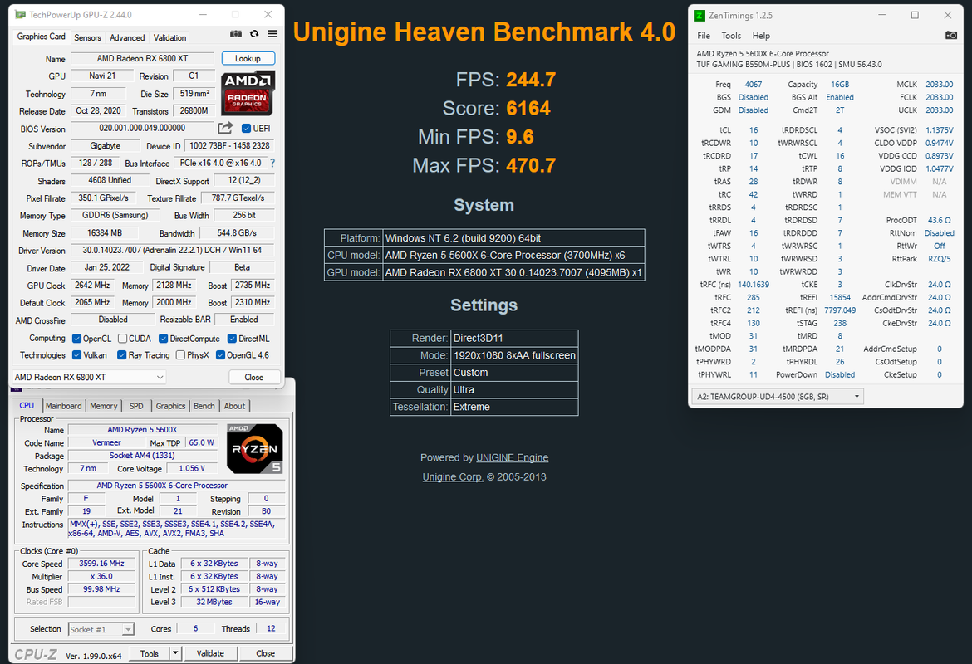Screen dimensions: 972x664
Task: Click GPU-Z screenshot camera icon
Action: (236, 34)
